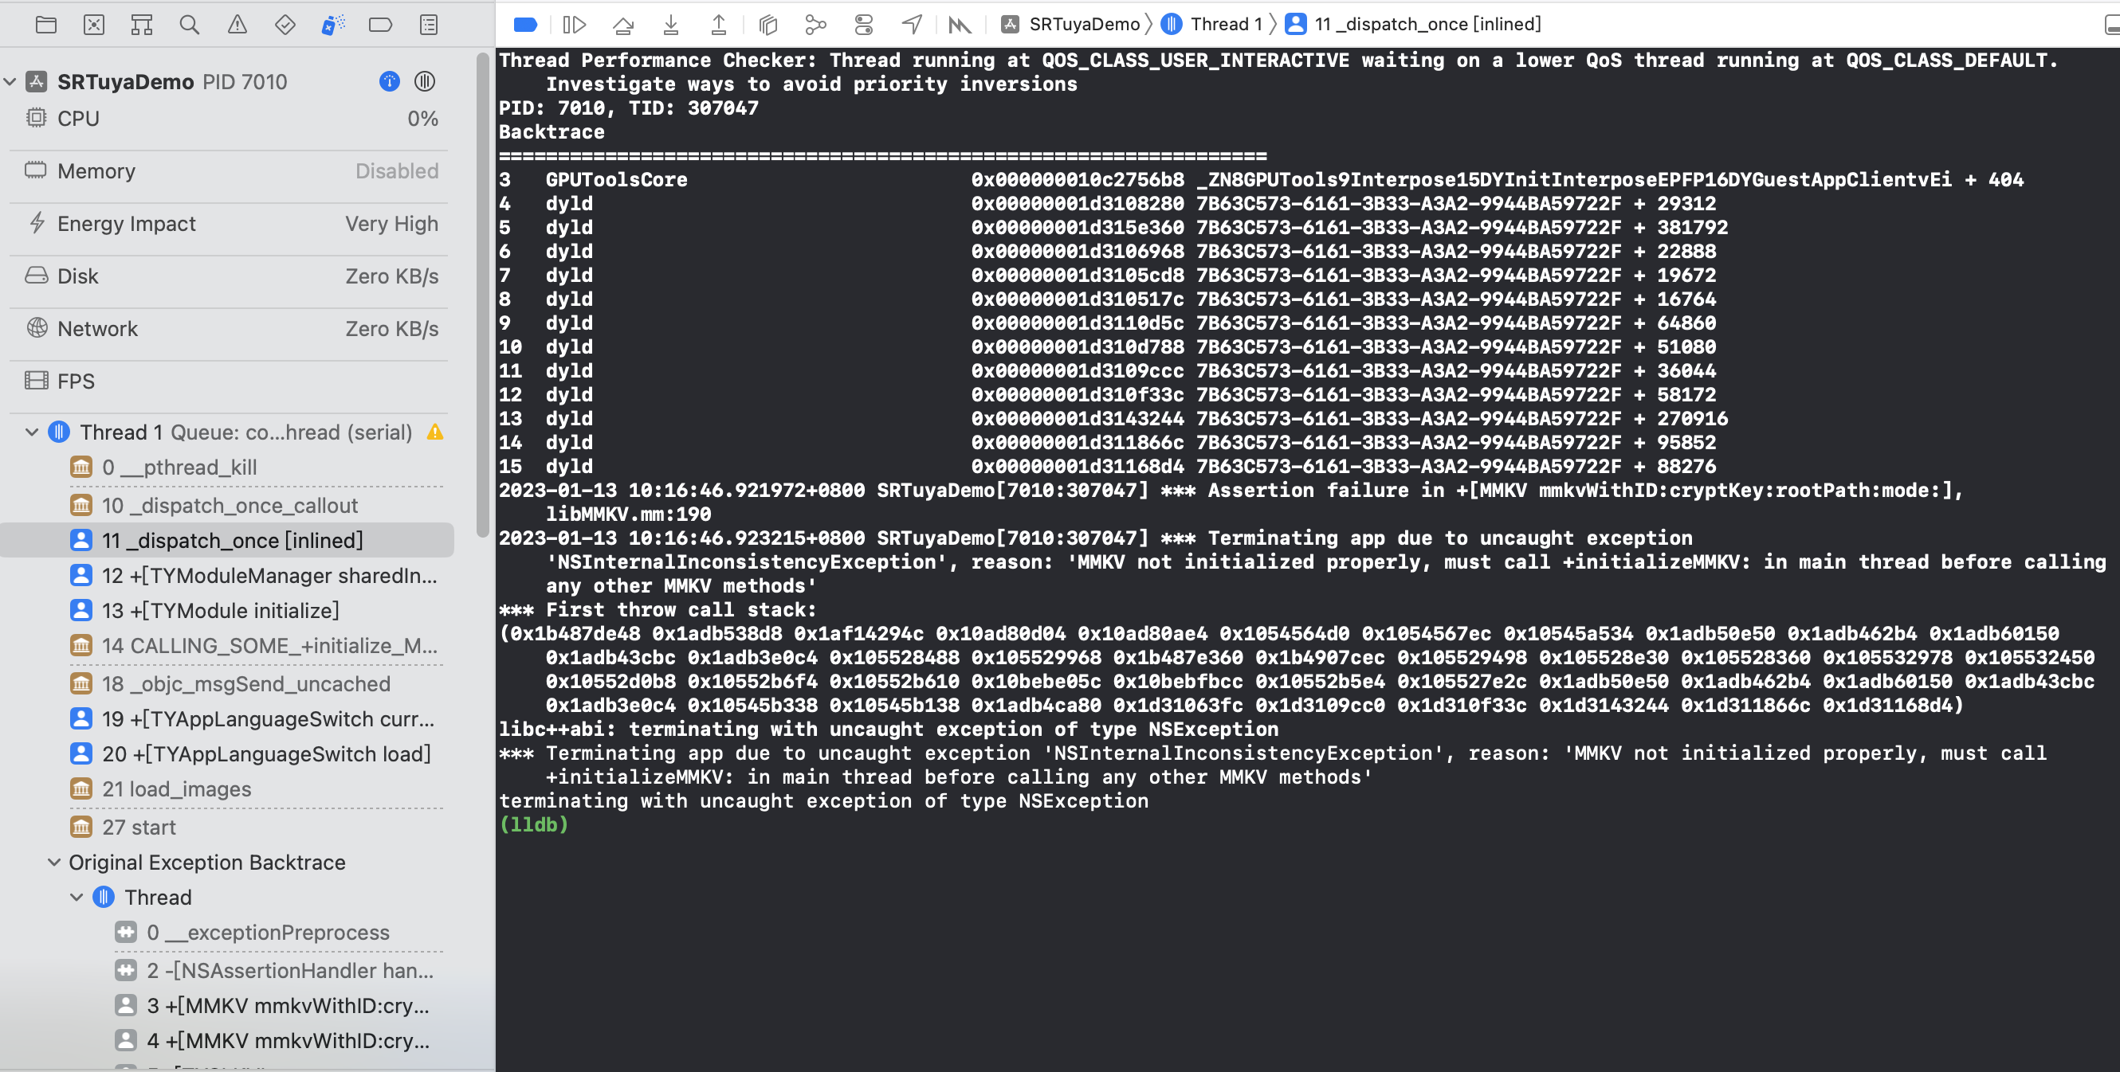This screenshot has height=1072, width=2120.
Task: Open the Test navigator diamond icon
Action: coord(285,25)
